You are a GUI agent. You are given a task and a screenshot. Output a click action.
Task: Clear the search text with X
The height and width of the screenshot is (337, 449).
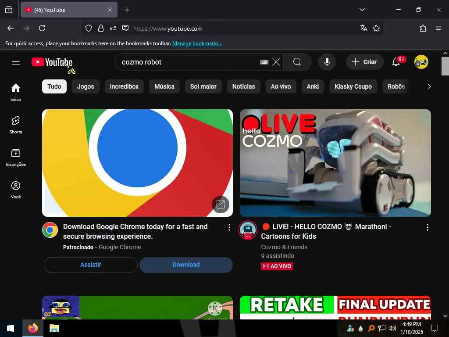point(276,62)
